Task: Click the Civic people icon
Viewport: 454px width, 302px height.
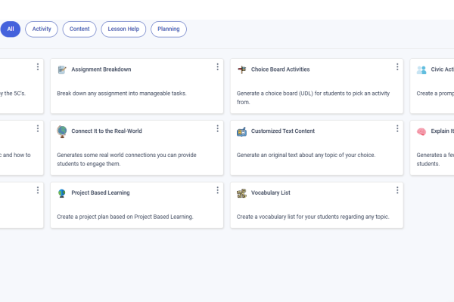Action: click(x=421, y=69)
